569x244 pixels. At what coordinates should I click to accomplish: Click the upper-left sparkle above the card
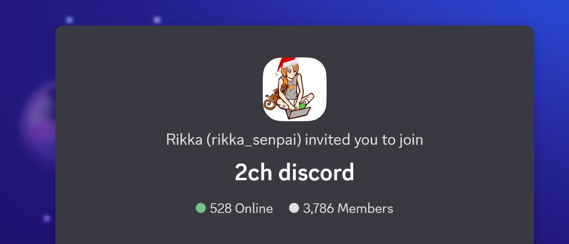(69, 20)
